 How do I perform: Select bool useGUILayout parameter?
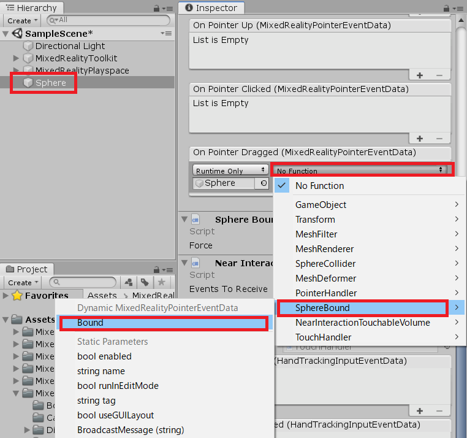165,415
